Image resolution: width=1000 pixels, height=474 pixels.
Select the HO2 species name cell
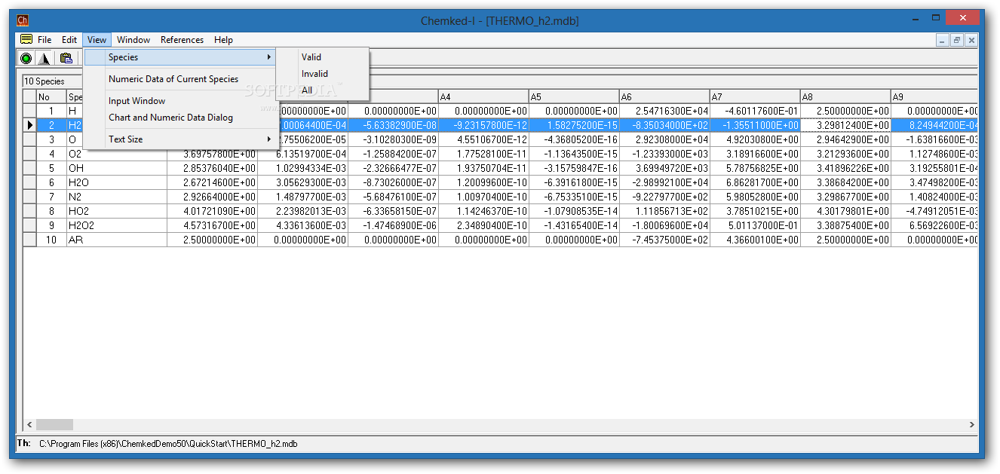coord(117,211)
